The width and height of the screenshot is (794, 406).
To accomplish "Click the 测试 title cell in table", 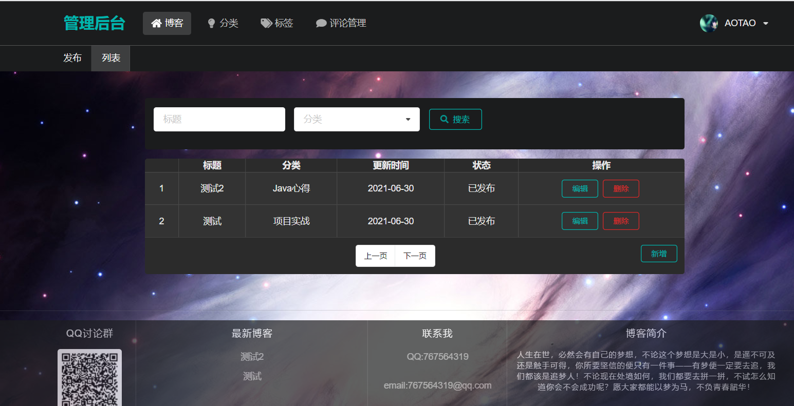I will [x=212, y=221].
